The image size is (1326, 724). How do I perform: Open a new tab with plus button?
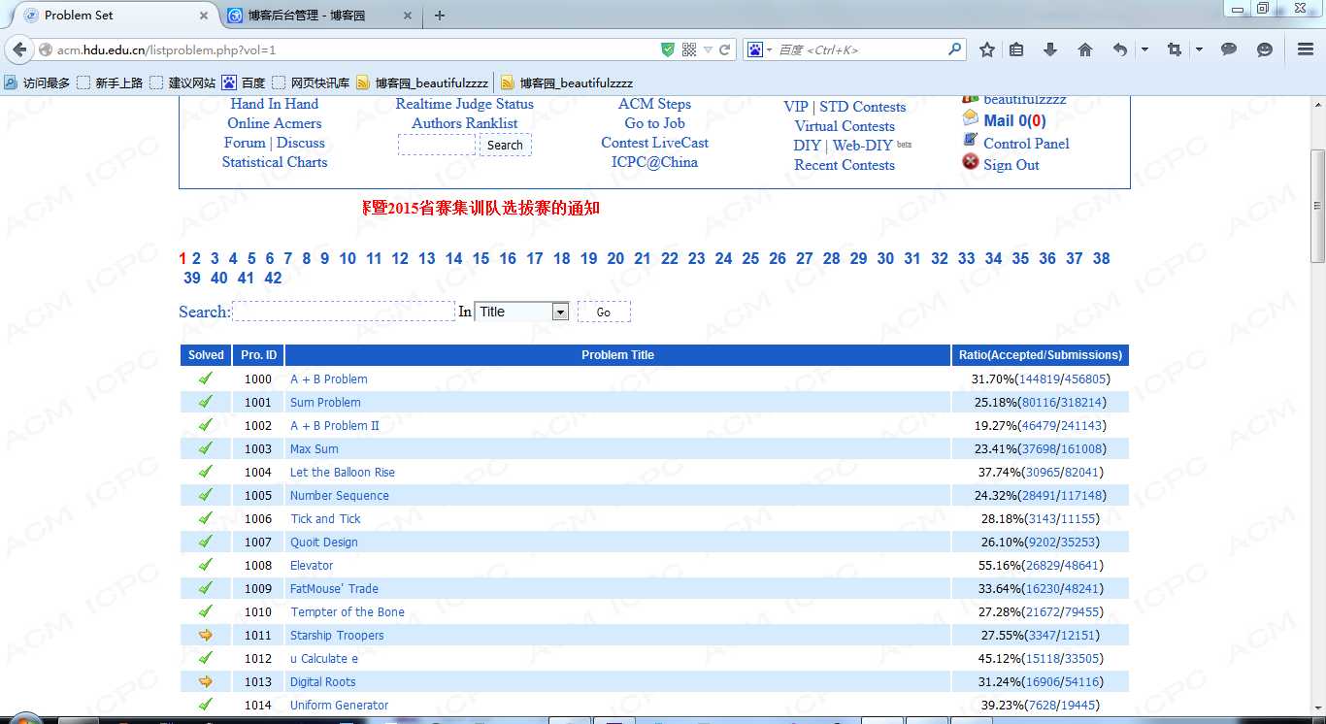[x=440, y=16]
